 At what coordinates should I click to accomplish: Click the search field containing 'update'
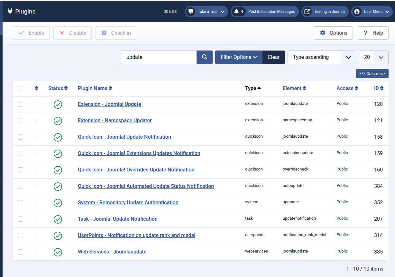click(159, 57)
